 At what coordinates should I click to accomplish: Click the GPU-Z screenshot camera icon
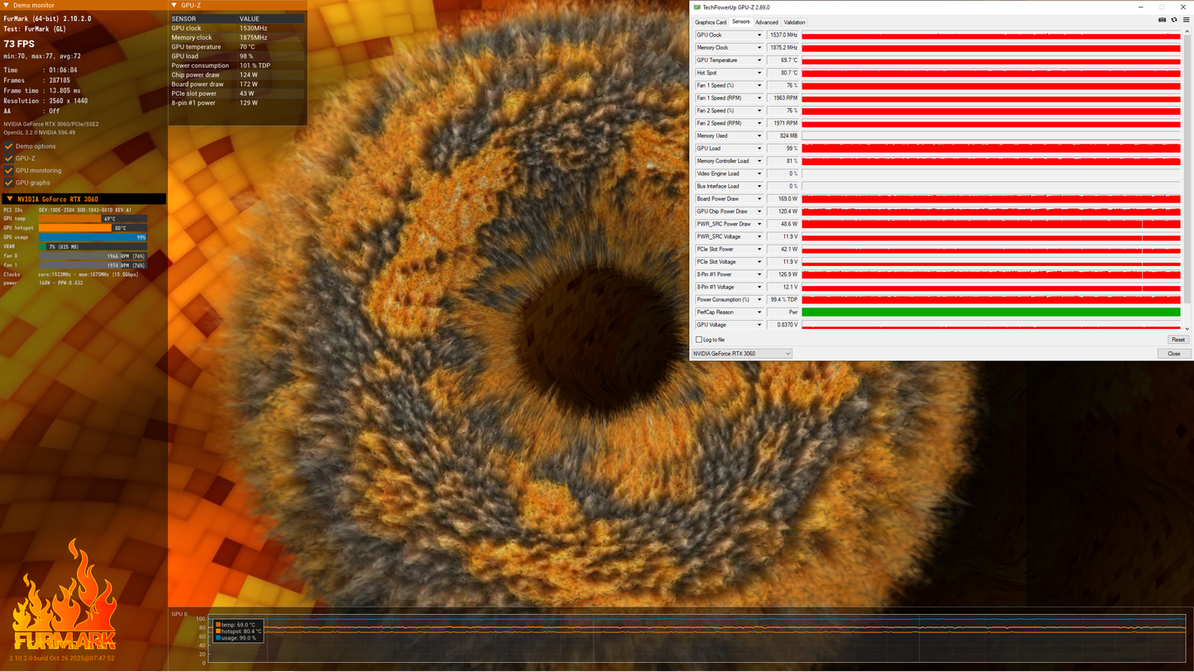[x=1162, y=20]
